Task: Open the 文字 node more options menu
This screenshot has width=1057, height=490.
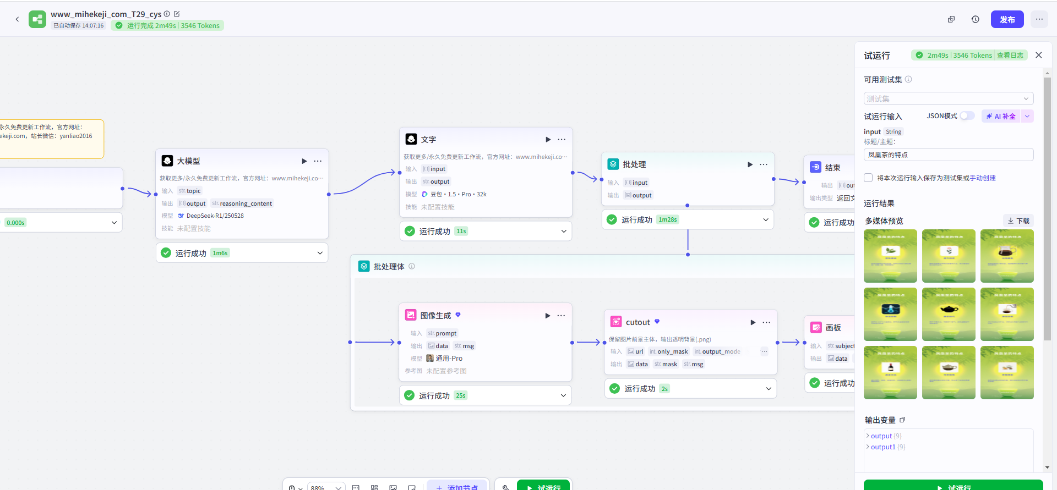Action: pyautogui.click(x=562, y=140)
